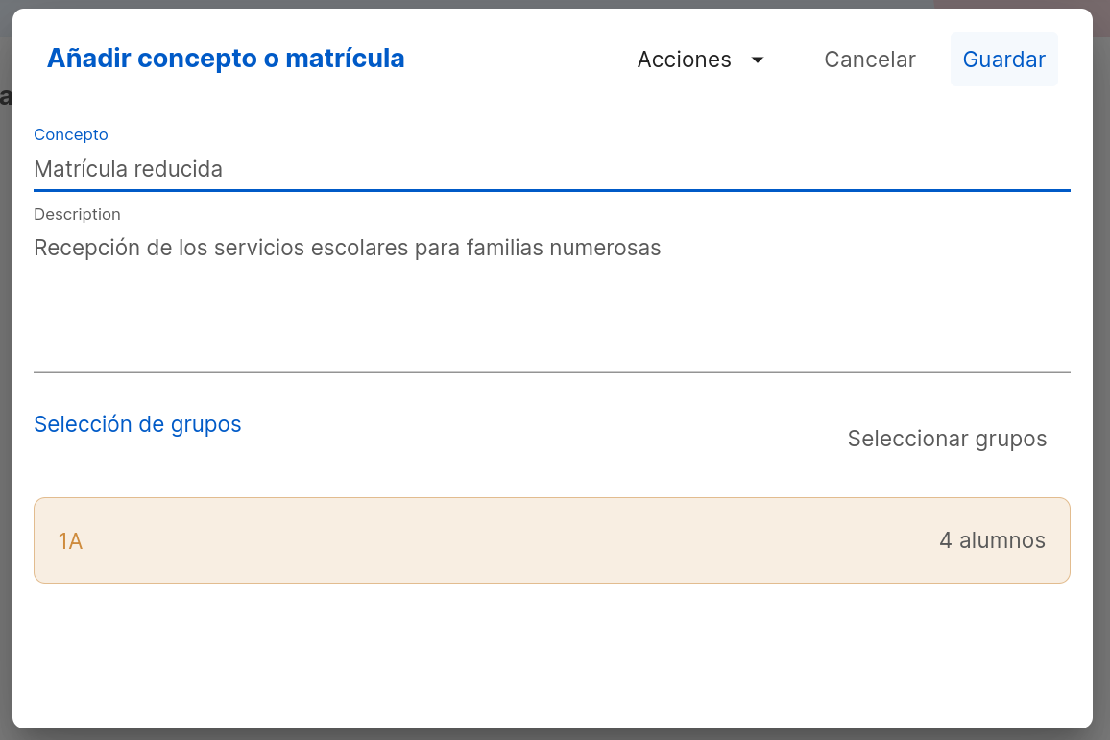Open the Seleccionar grupos selector
The height and width of the screenshot is (740, 1110).
click(x=947, y=439)
